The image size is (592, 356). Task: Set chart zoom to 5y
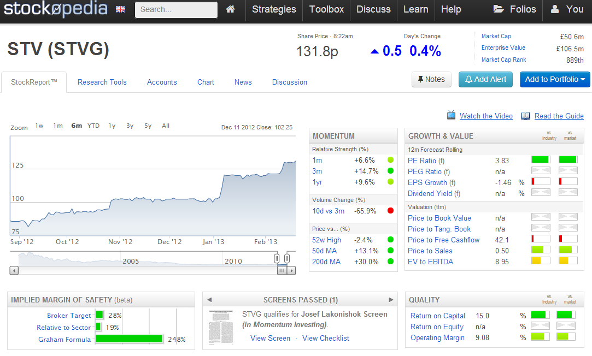(148, 126)
